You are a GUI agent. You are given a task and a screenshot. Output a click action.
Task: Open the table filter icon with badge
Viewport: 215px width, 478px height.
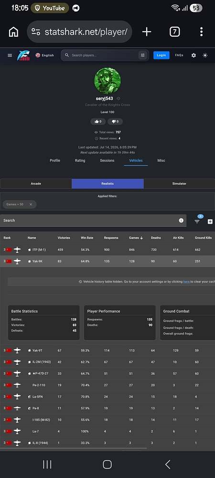(197, 221)
